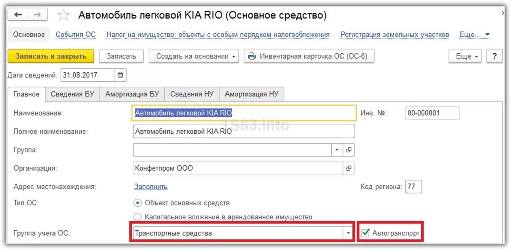The image size is (511, 250).
Task: Switch to the Главное tab
Action: tap(26, 94)
